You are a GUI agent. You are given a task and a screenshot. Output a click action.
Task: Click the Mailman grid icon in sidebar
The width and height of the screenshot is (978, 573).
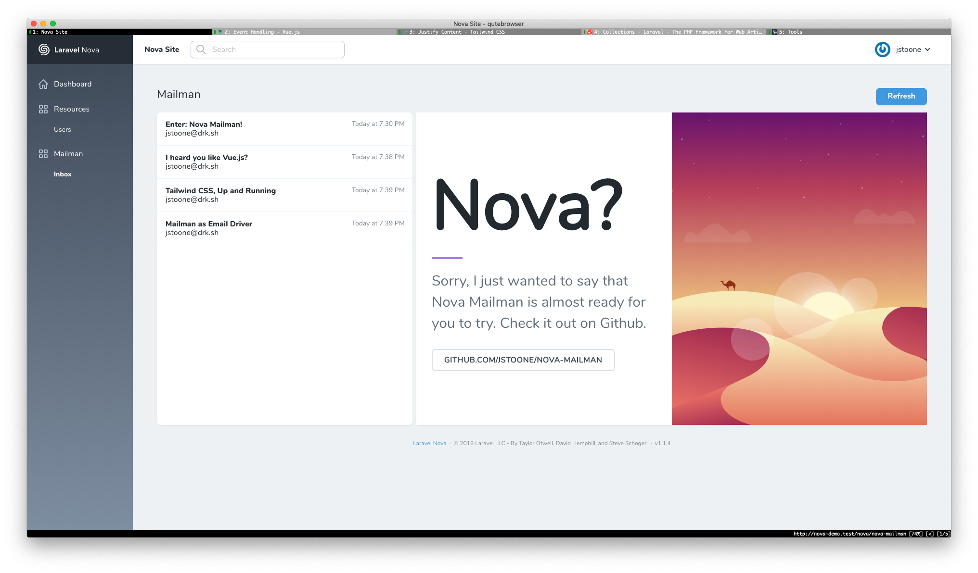43,154
